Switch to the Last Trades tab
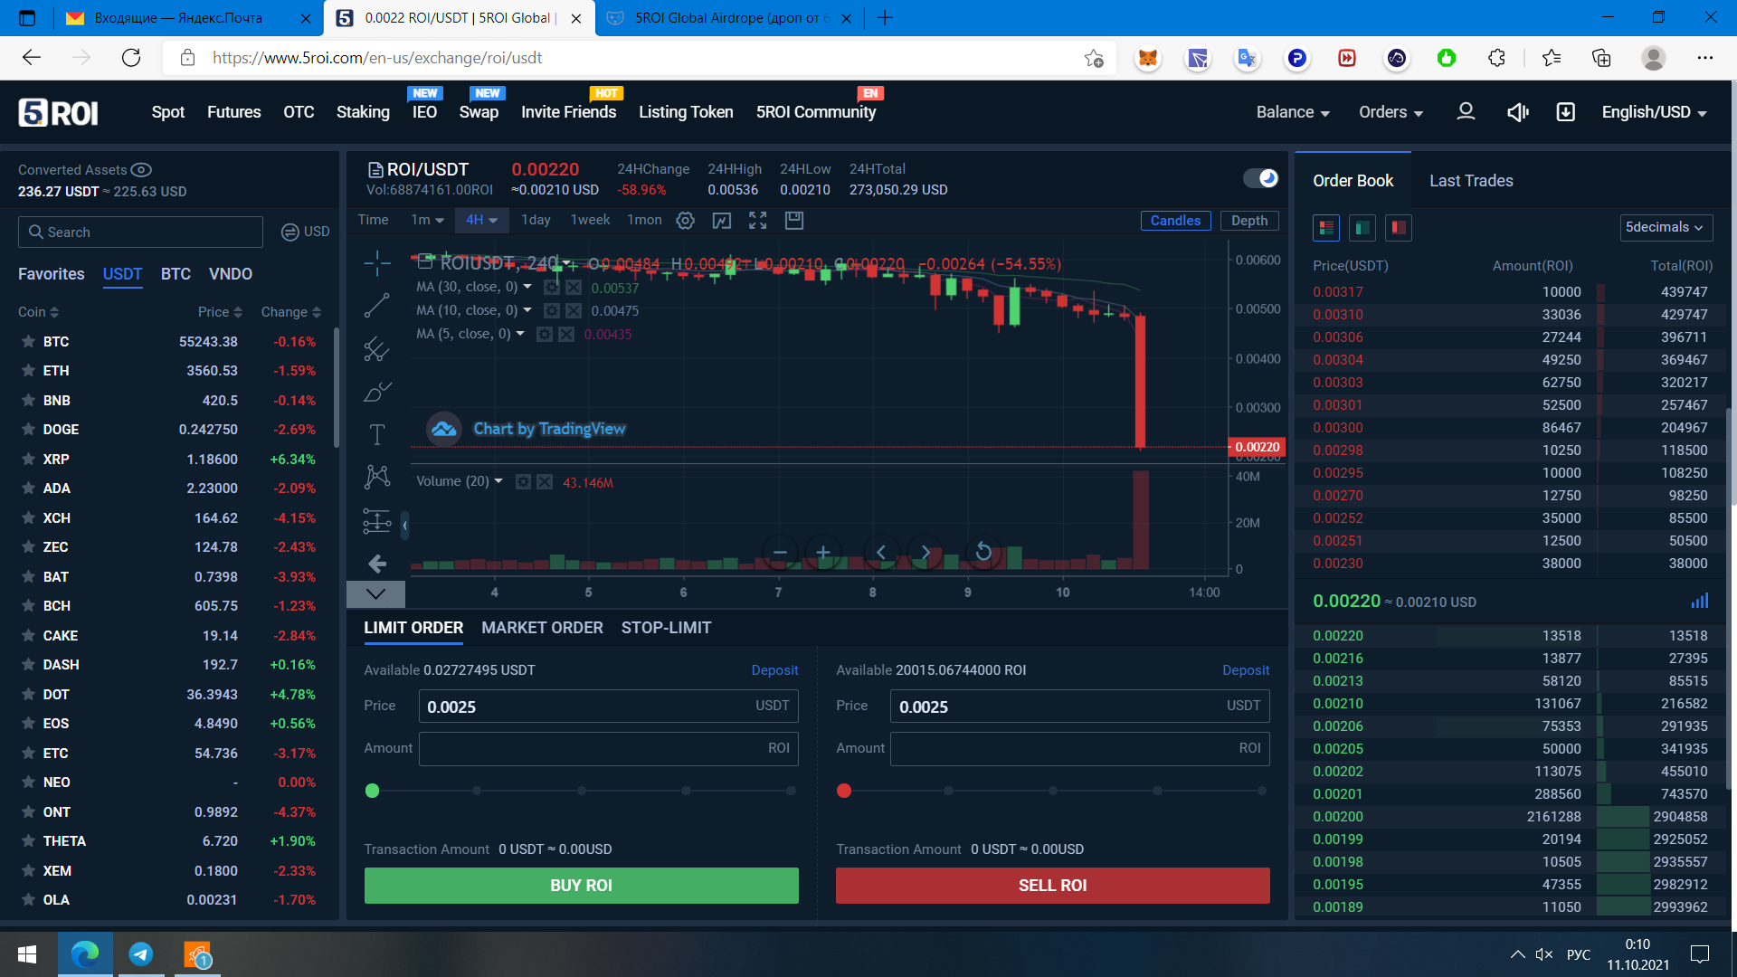The height and width of the screenshot is (977, 1737). [x=1471, y=181]
